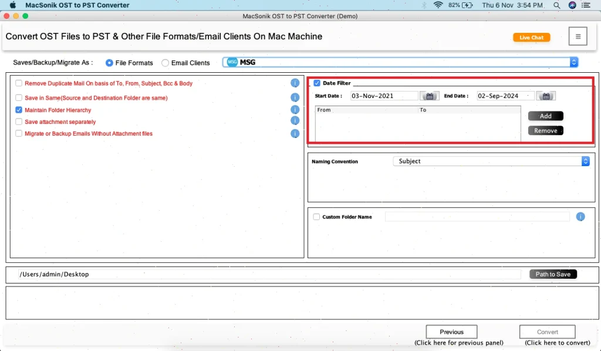Select the Email Clients radio option
This screenshot has height=351, width=601.
click(x=166, y=63)
